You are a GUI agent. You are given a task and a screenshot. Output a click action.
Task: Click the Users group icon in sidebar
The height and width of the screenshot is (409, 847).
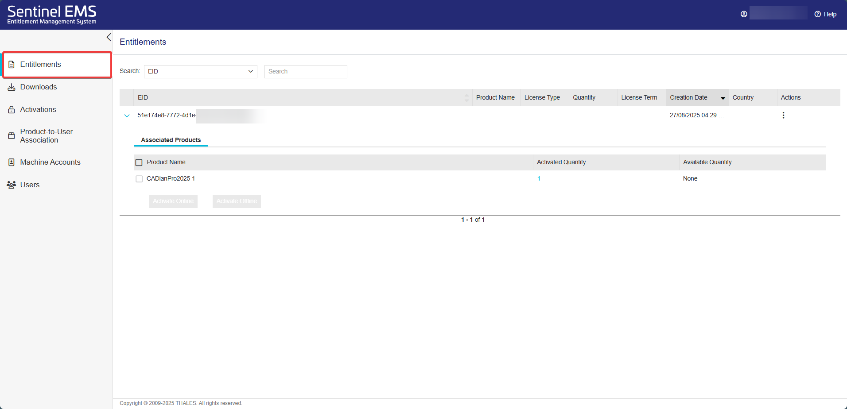pyautogui.click(x=12, y=185)
